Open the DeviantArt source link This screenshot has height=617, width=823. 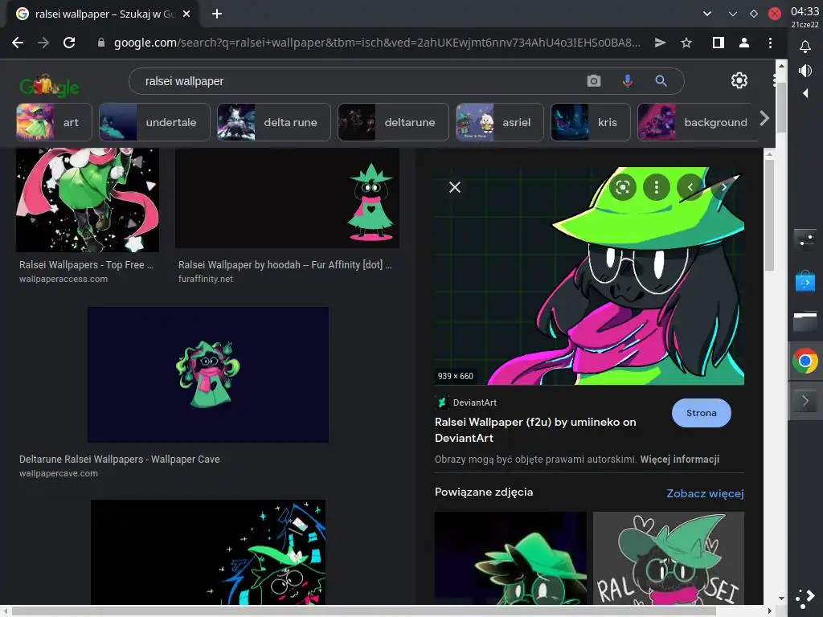[467, 402]
